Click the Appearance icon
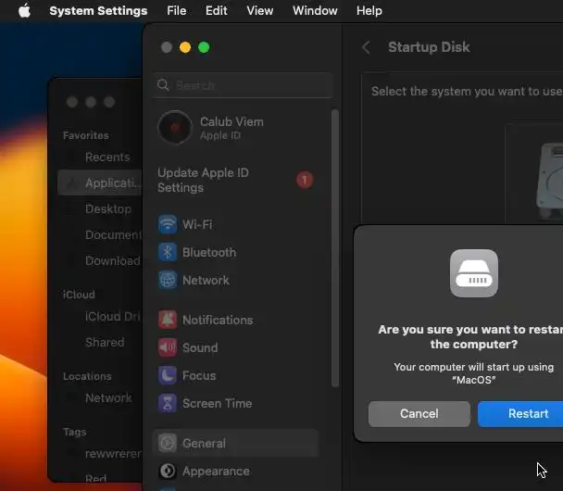 (x=168, y=471)
